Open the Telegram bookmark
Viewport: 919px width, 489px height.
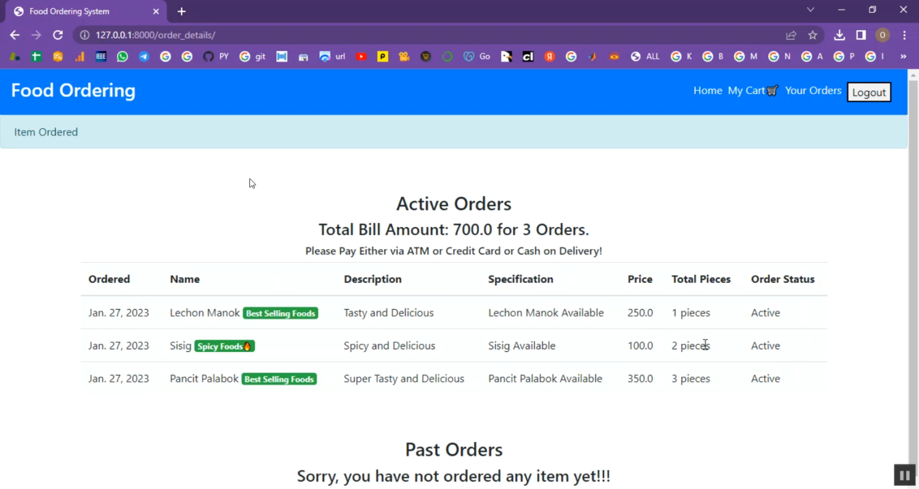[x=144, y=56]
